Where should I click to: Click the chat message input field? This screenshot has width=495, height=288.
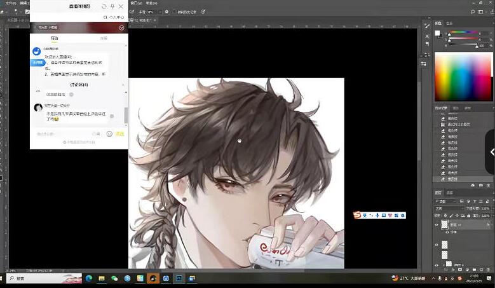click(63, 134)
